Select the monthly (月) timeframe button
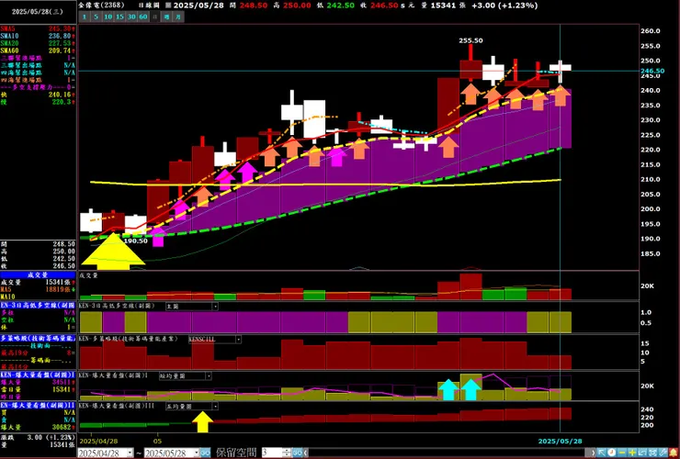Screen dimensions: 680x459 coord(178,17)
